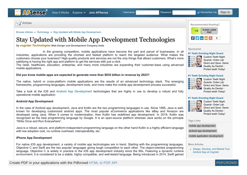Focus the Password input field
Image resolution: width=247 pixels, height=175 pixels.
coord(184,12)
